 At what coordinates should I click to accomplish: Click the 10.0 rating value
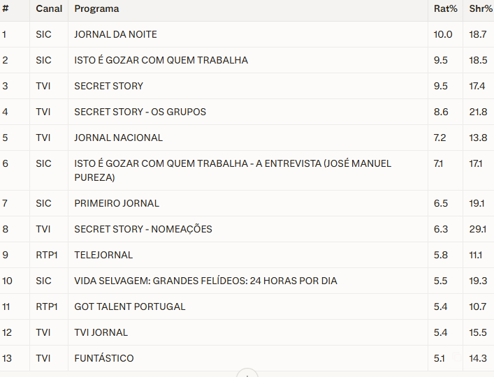click(x=443, y=34)
